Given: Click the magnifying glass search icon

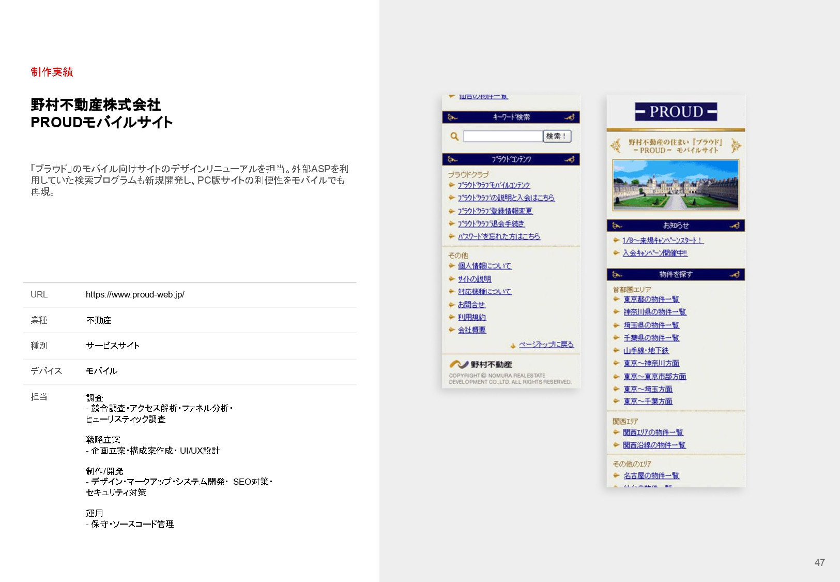Looking at the screenshot, I should click(x=454, y=136).
